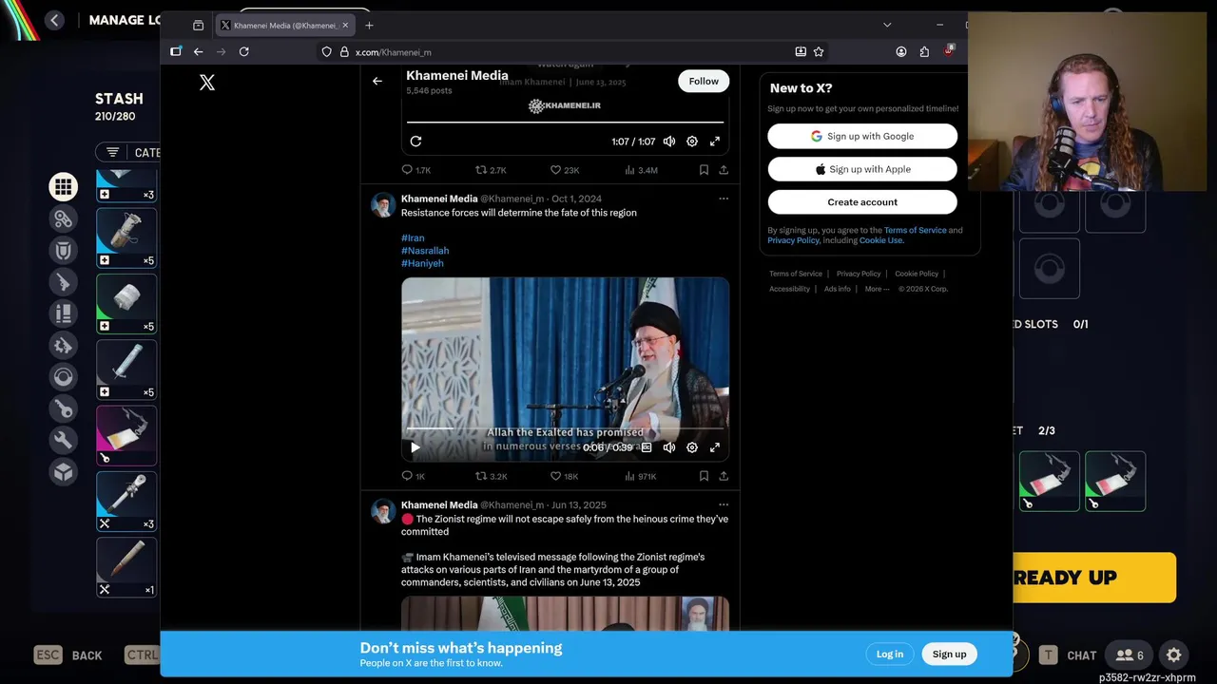This screenshot has height=684, width=1217.
Task: Follow the Khamenei Media account
Action: pos(704,81)
